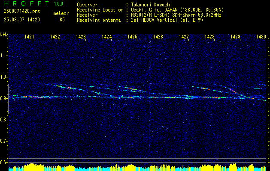
Task: Click time marker 1422
Action: [55, 36]
